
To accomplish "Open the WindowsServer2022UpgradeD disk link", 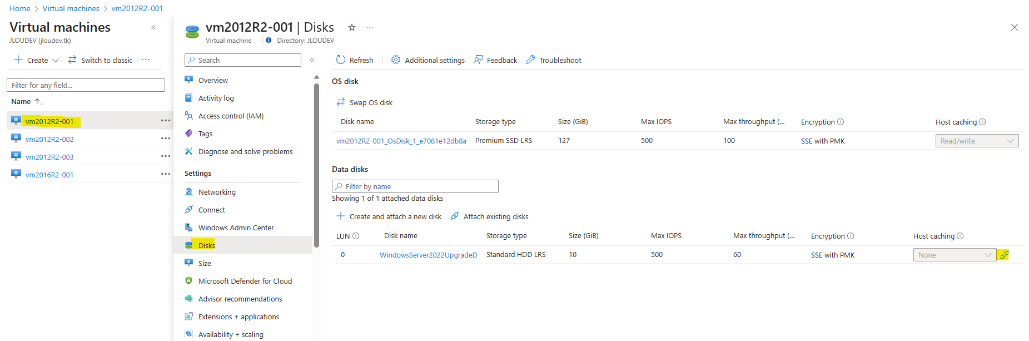I will 428,255.
